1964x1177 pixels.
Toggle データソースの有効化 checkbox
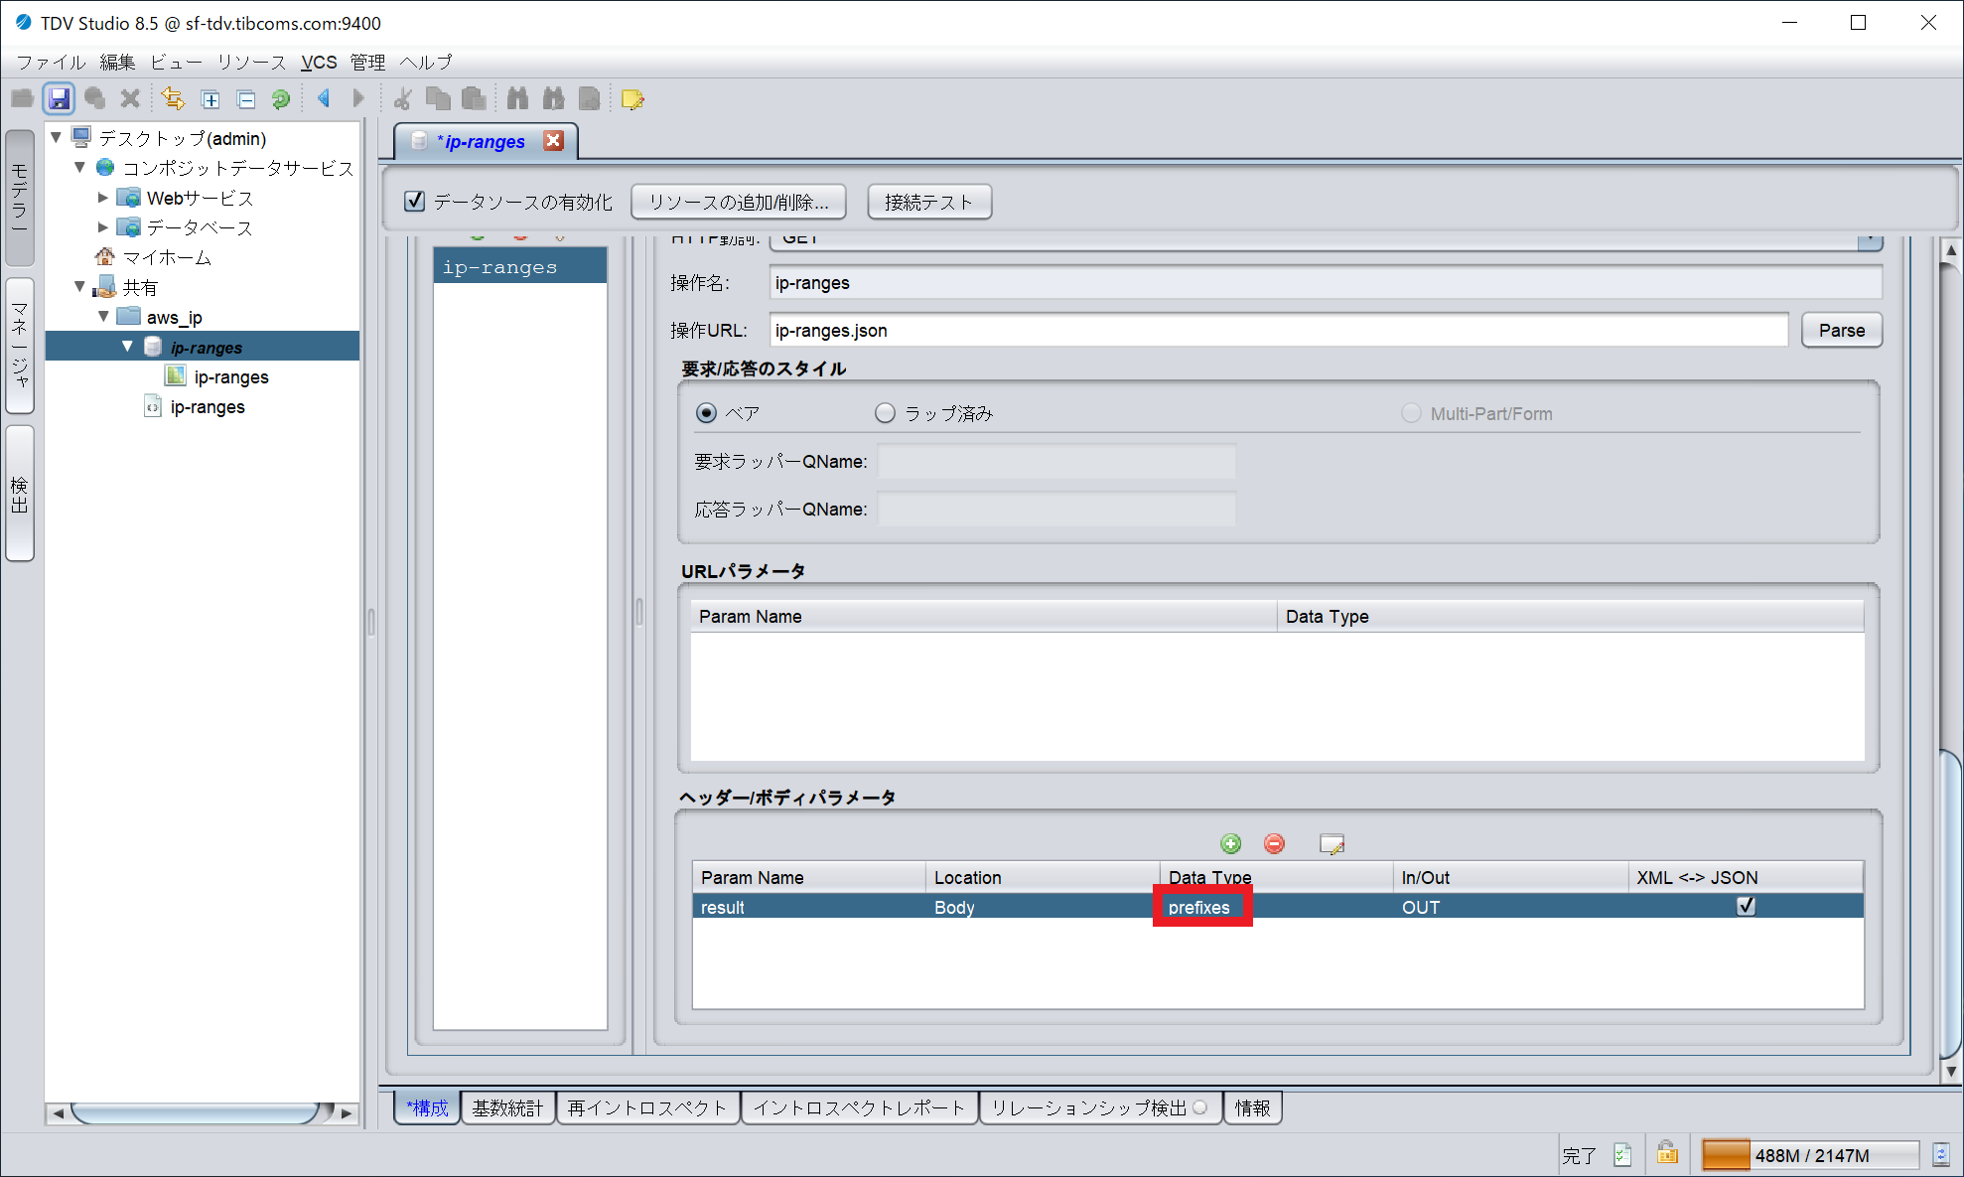415,202
